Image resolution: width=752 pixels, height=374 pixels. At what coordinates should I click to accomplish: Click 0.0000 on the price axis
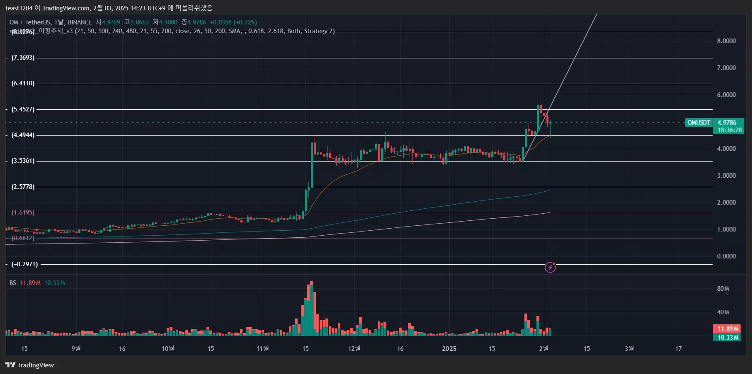pyautogui.click(x=726, y=256)
